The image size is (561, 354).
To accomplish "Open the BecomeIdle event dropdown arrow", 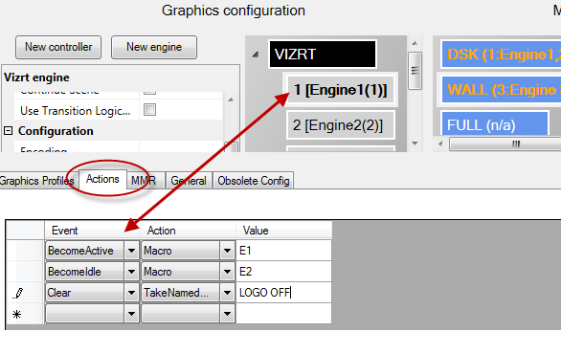I will (x=131, y=272).
